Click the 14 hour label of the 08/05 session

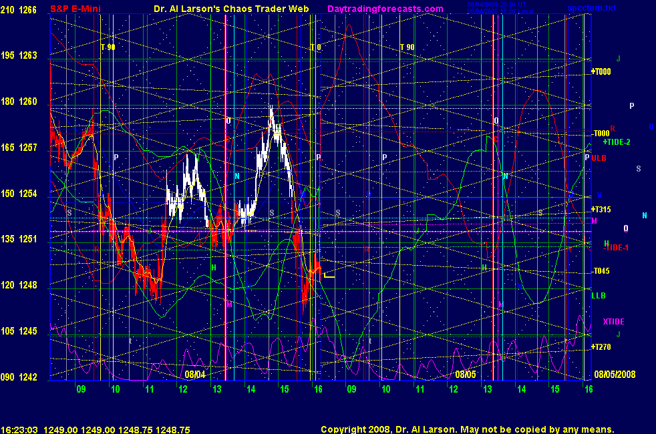tap(521, 389)
